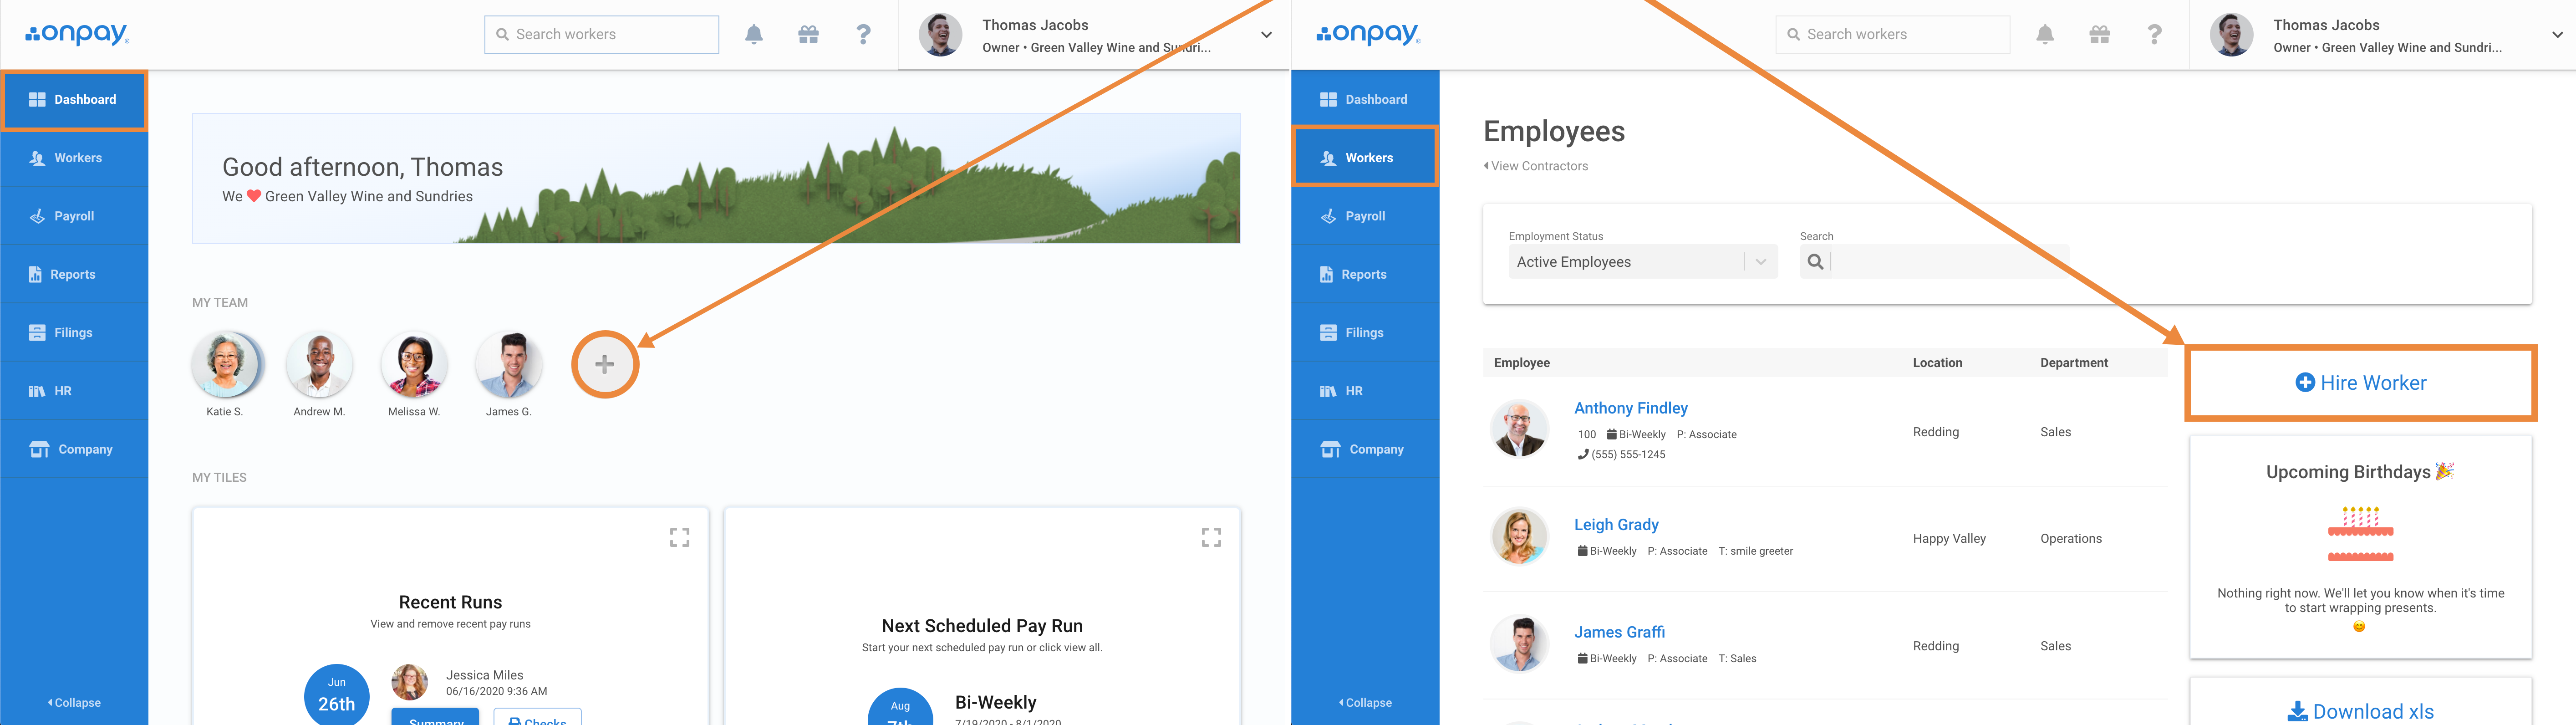Expand the account dropdown in the right window
The image size is (2576, 725).
point(2557,35)
